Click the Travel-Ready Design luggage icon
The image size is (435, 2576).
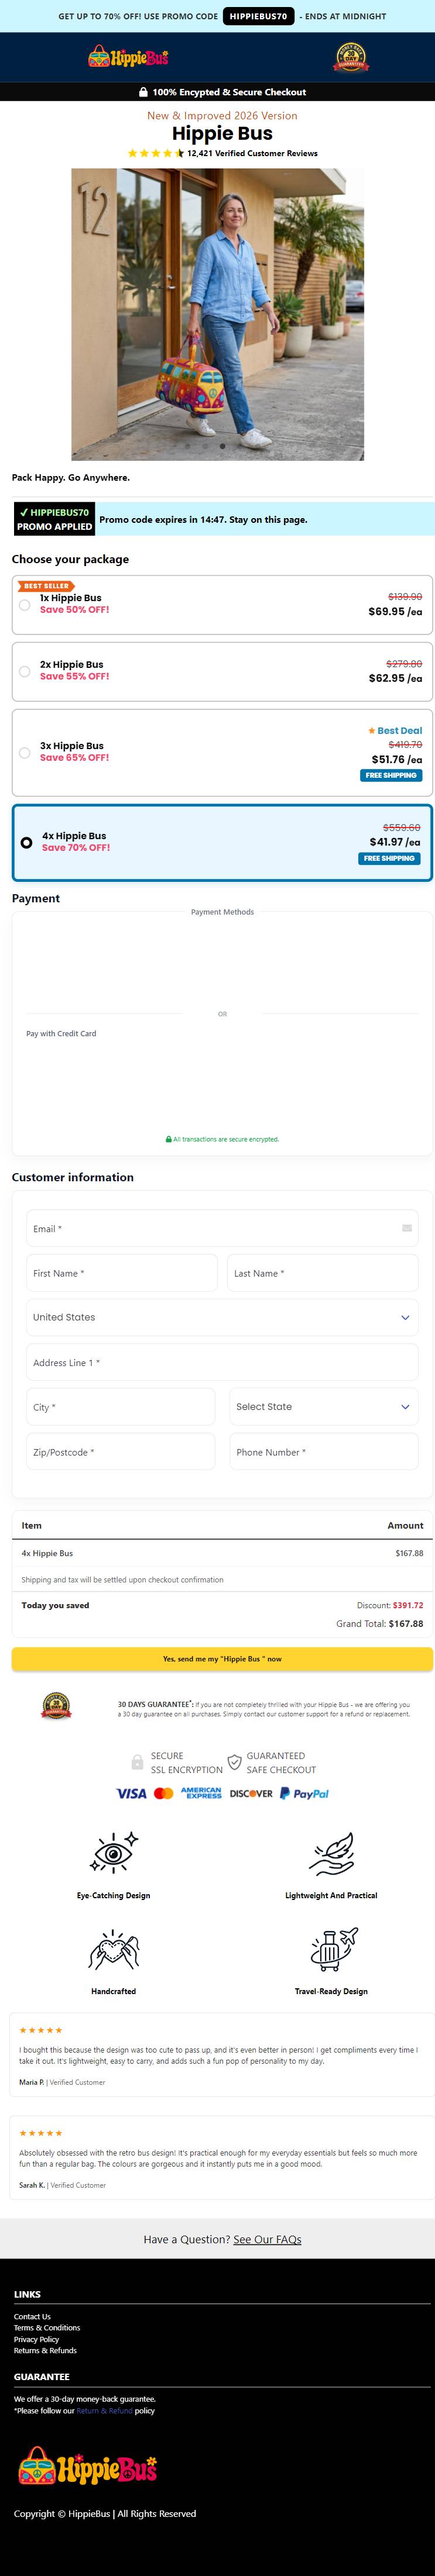click(x=332, y=1949)
